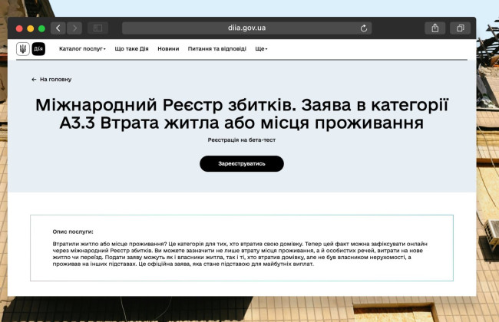
Task: Click the page title Міжнародний Реєстр збитків
Action: (x=242, y=113)
